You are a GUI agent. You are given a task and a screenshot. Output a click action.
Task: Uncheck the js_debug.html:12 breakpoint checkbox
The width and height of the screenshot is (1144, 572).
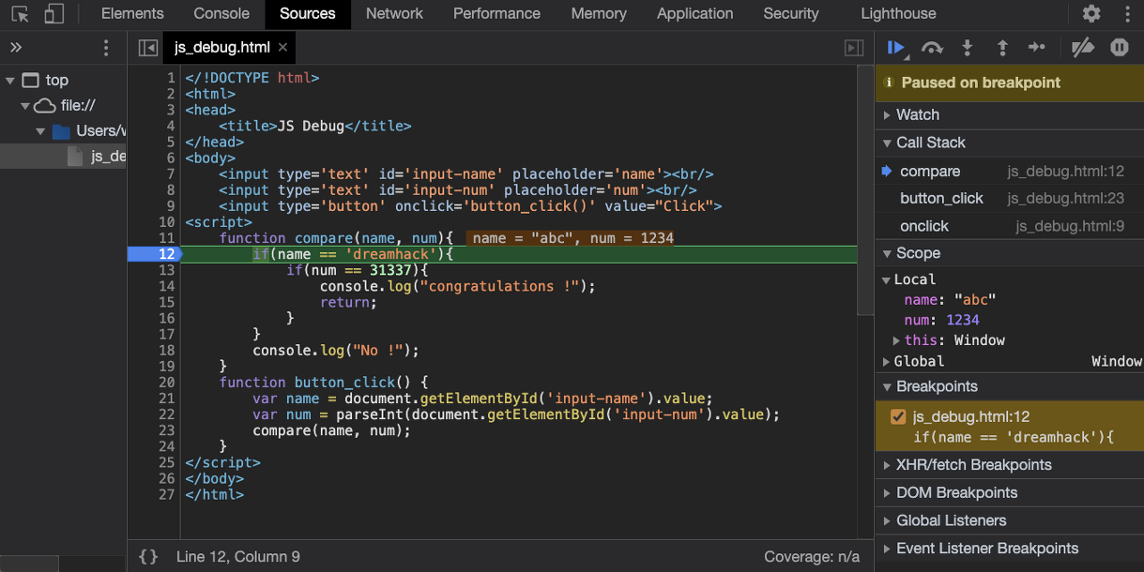[898, 416]
